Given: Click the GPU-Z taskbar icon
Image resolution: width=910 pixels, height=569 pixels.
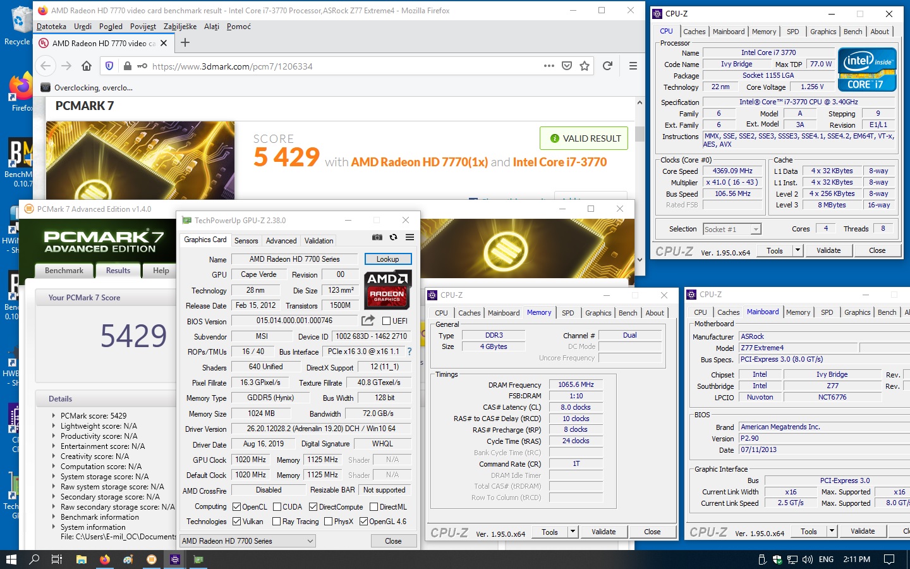Looking at the screenshot, I should 198,559.
